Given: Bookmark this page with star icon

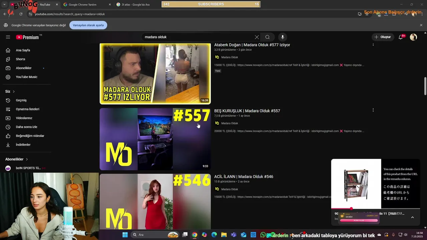Looking at the screenshot, I should pos(367,14).
